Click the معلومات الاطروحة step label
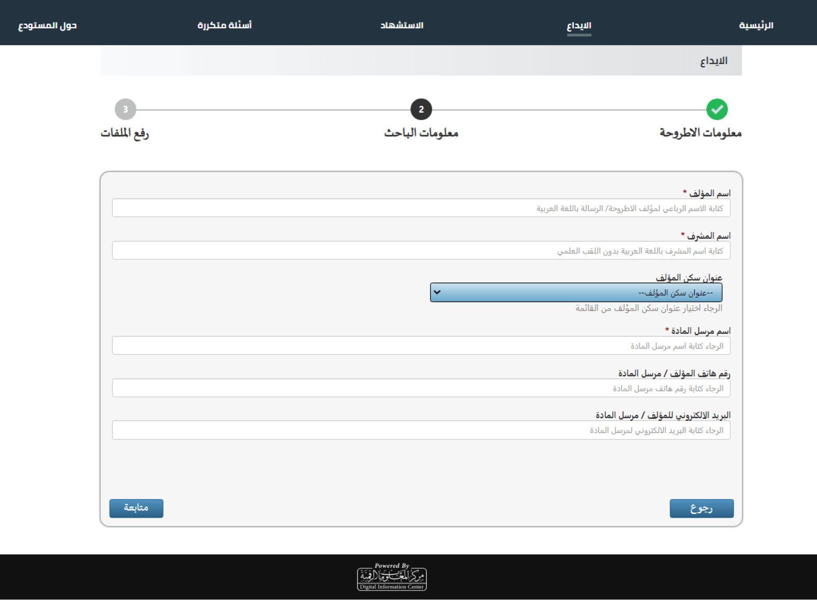Screen dimensions: 817x605 pyautogui.click(x=701, y=133)
